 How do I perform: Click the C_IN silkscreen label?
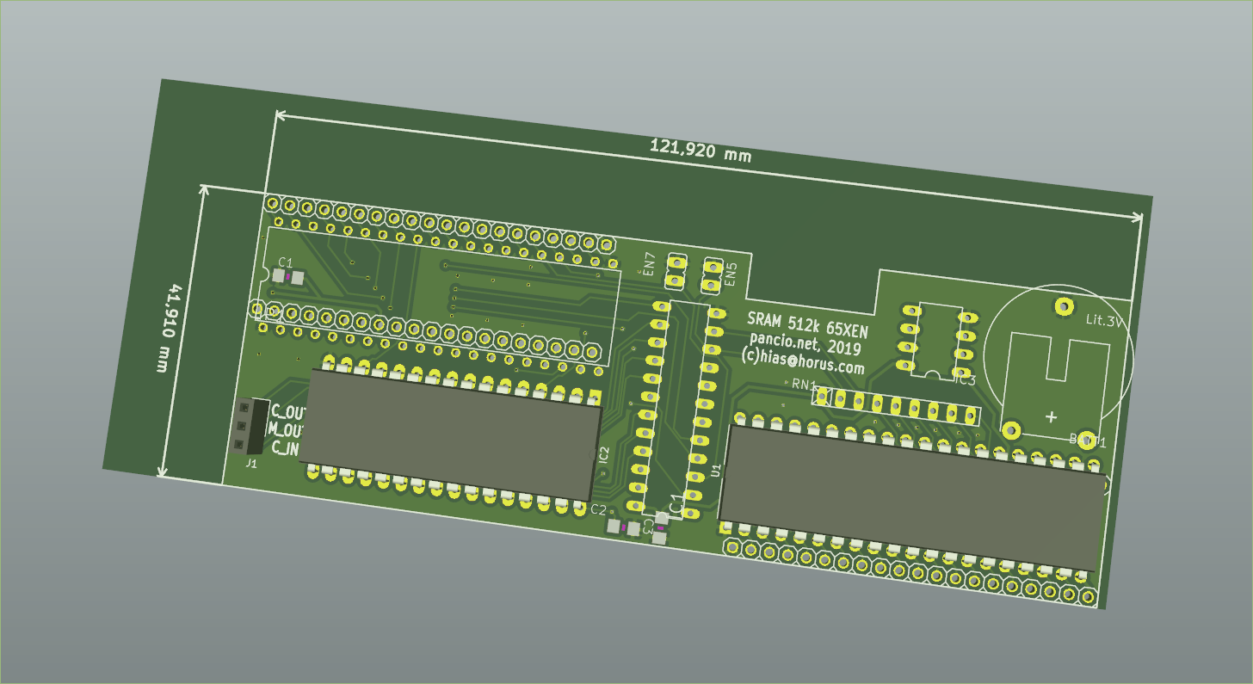tap(285, 448)
